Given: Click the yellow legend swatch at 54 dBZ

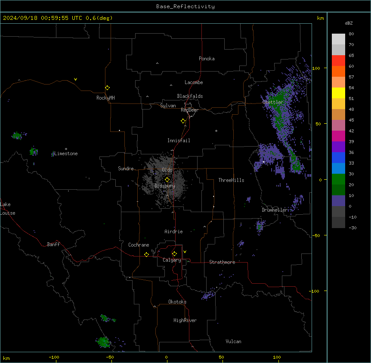Looking at the screenshot, I should (338, 93).
